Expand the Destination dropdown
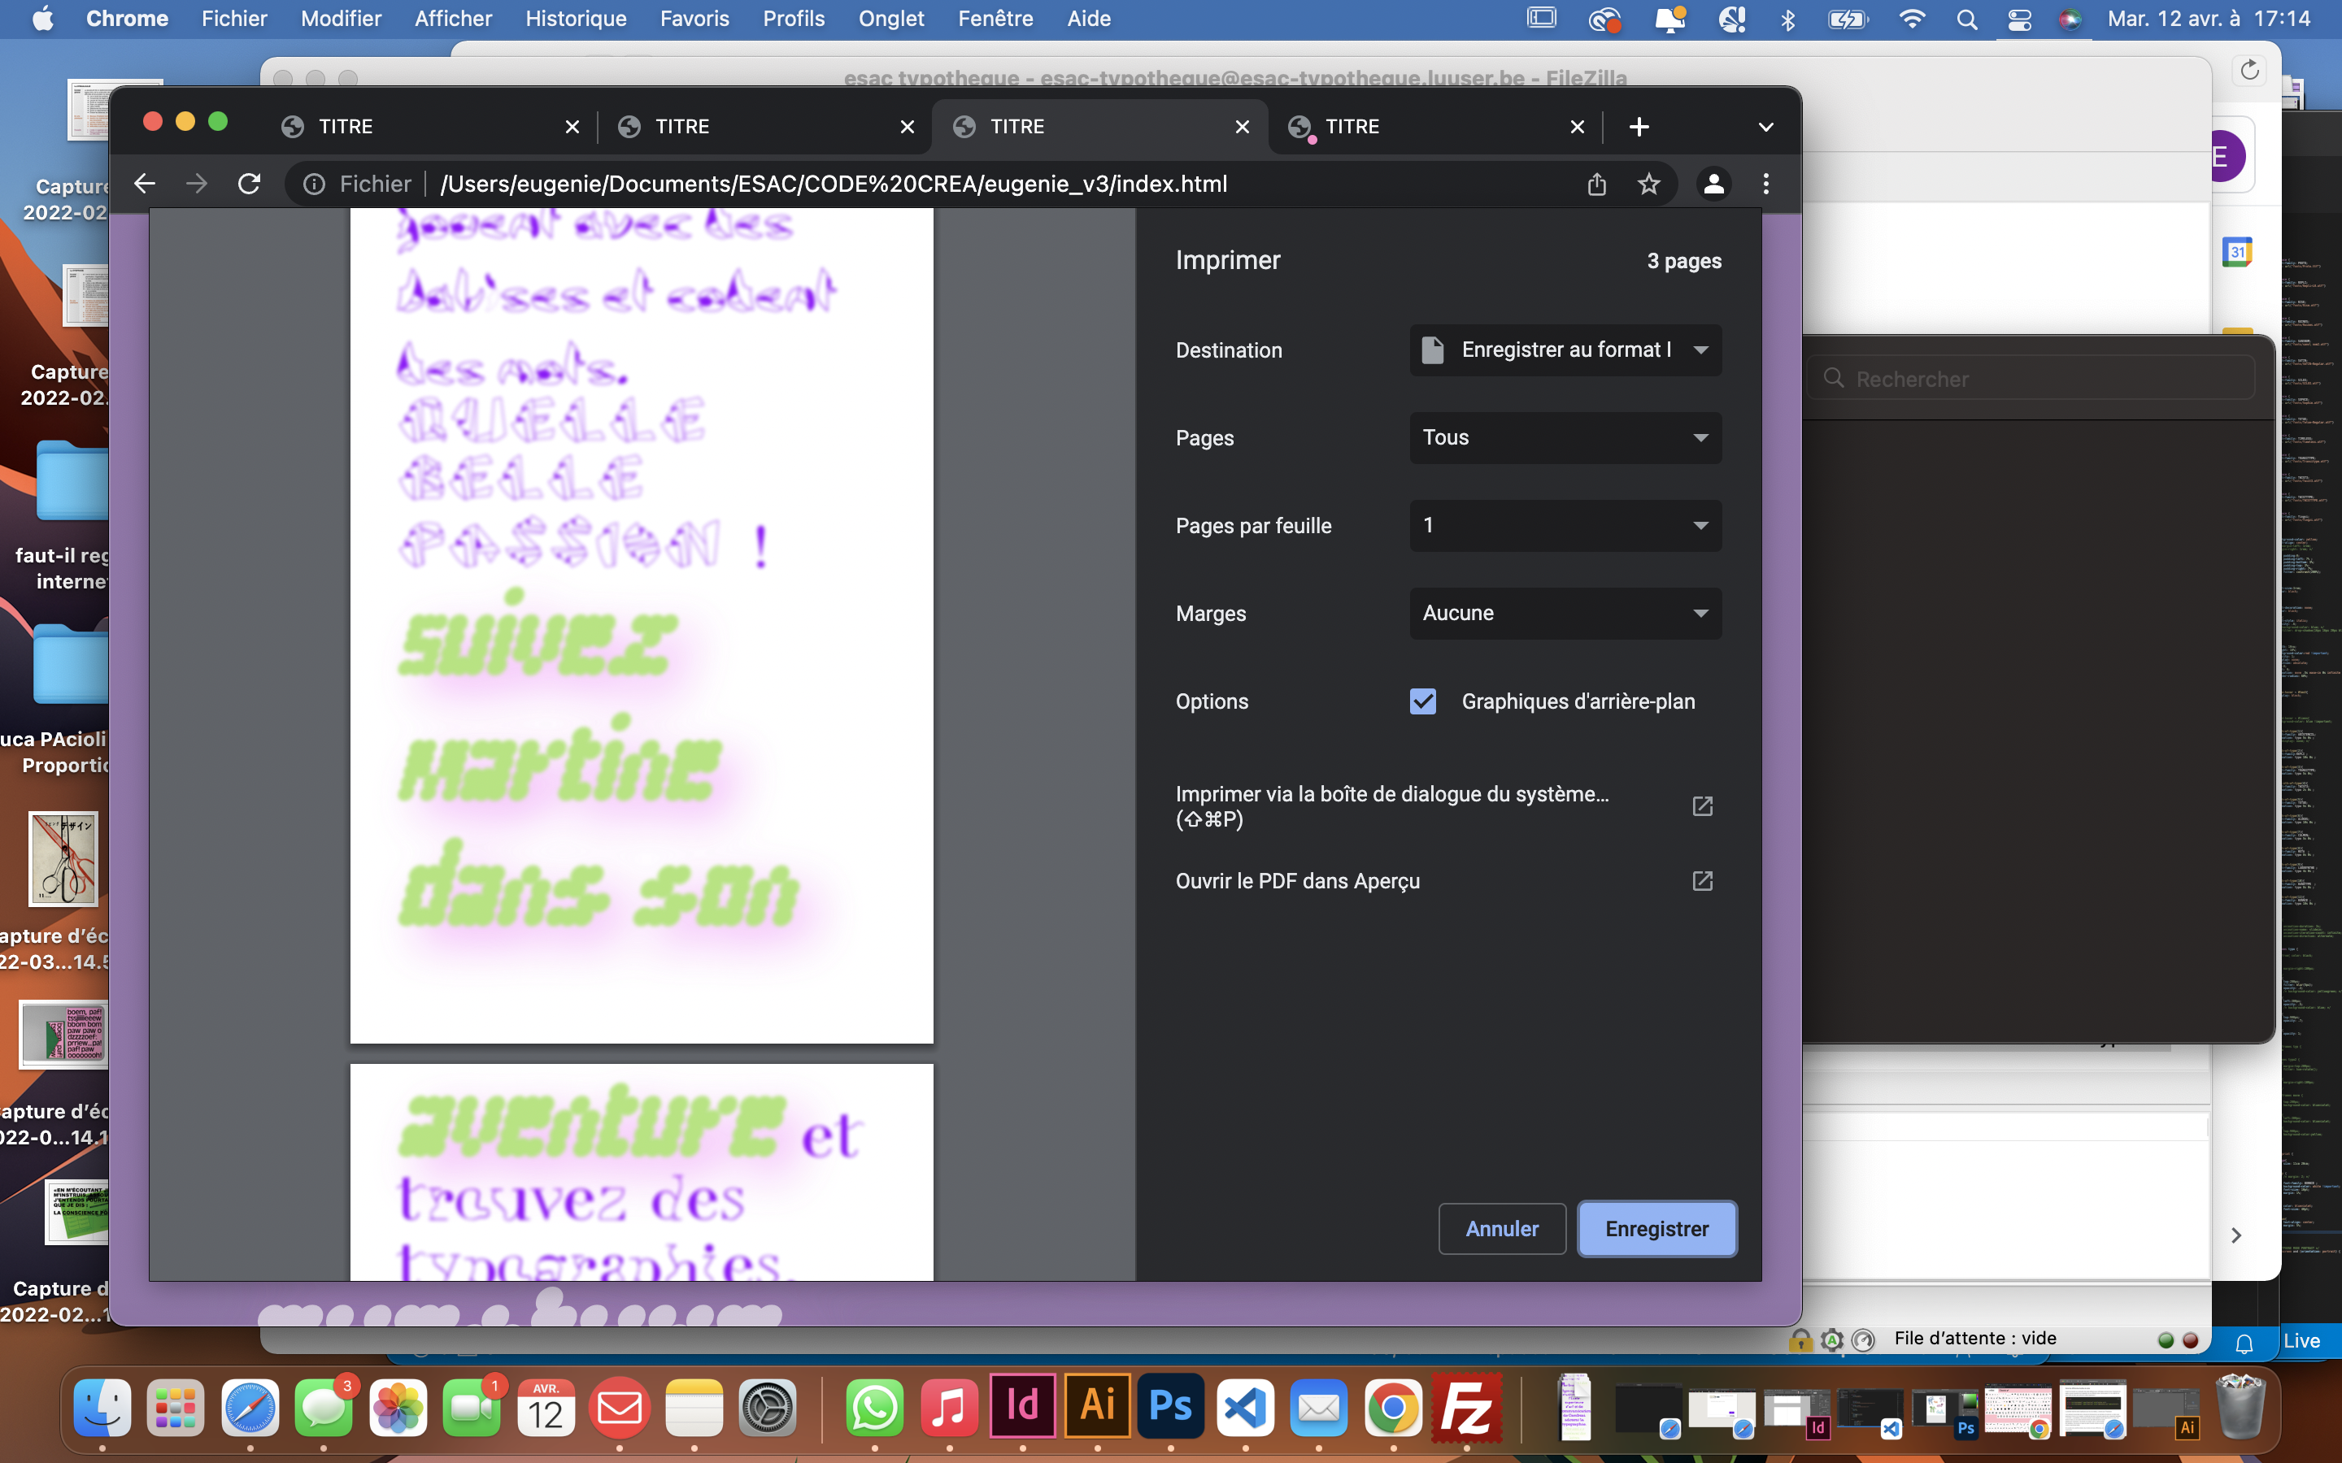 [x=1565, y=350]
